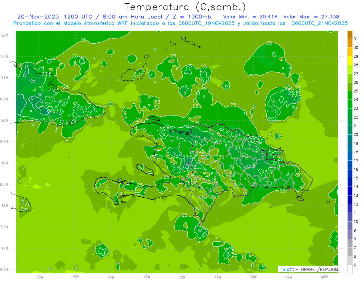Viewport: 364px width, 281px height.
Task: Click the Valor Max. = 27.338 text
Action: point(311,17)
